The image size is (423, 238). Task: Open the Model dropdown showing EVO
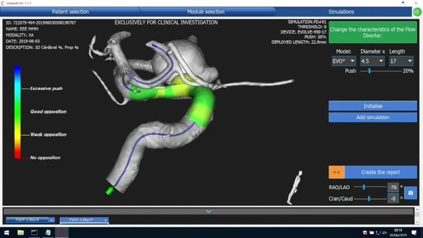(x=344, y=61)
